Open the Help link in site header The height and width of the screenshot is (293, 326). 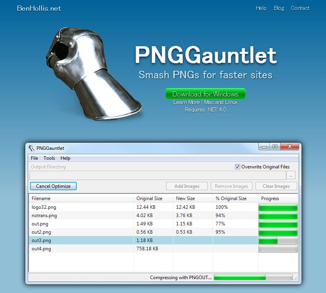click(x=261, y=8)
